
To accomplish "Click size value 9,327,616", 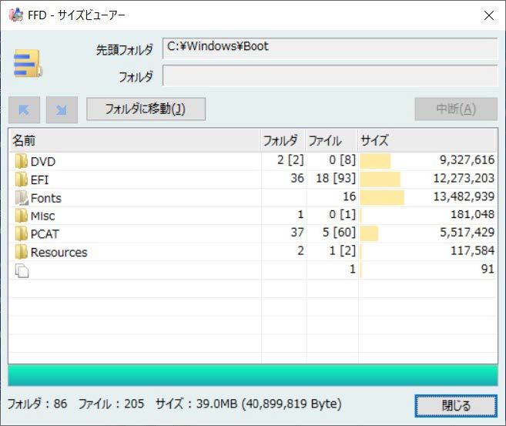I will [467, 159].
